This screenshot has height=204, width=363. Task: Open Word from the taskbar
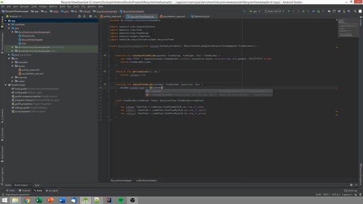point(62,200)
